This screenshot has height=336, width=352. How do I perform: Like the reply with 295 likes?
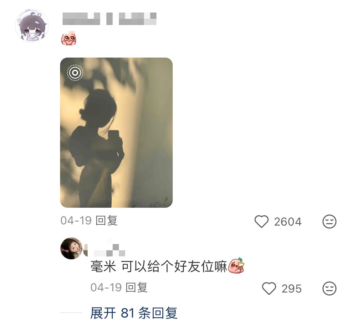(x=269, y=288)
